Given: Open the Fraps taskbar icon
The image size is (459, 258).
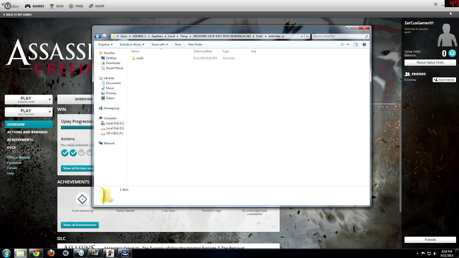Looking at the screenshot, I should coord(96,253).
